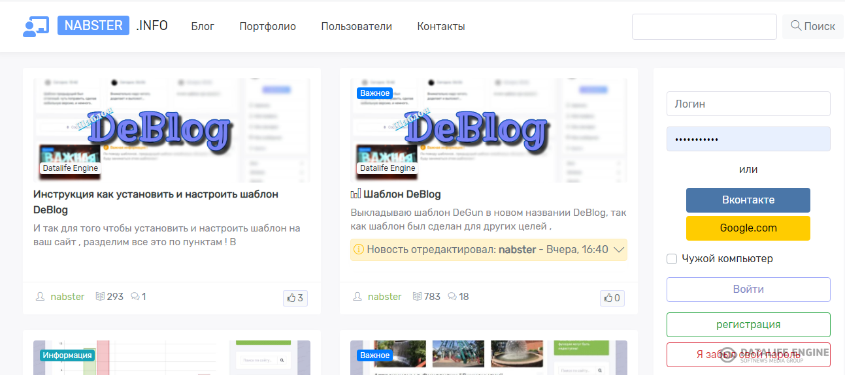This screenshot has width=845, height=375.
Task: Open the Блог menu item
Action: 203,27
